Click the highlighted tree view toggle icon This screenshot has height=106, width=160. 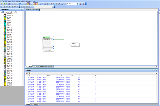point(28,4)
